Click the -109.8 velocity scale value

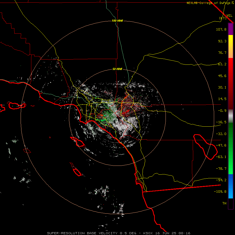220,192
